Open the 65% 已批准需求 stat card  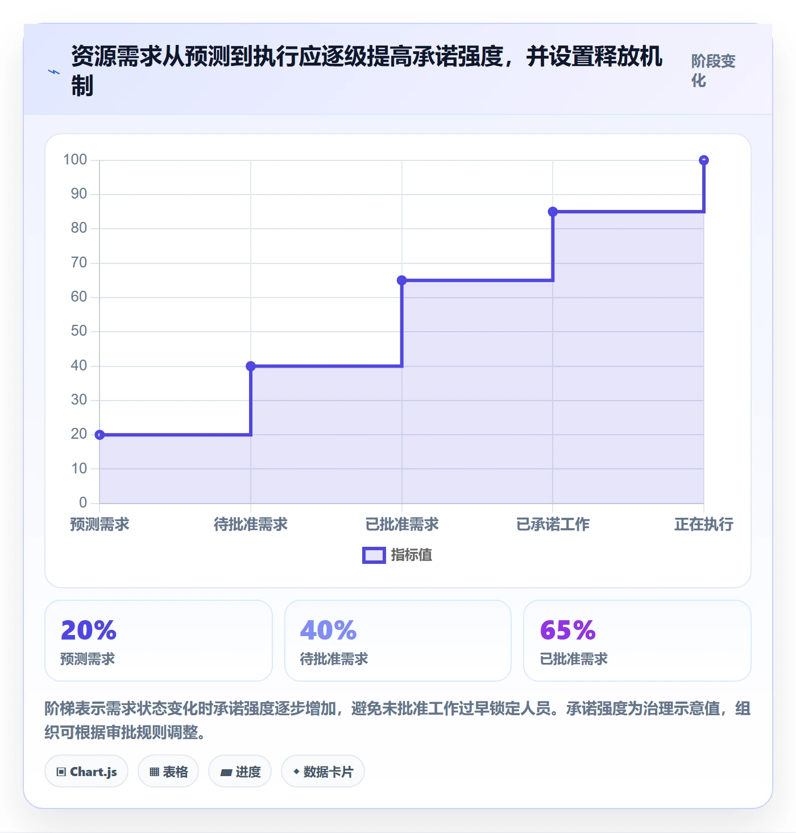(x=637, y=641)
